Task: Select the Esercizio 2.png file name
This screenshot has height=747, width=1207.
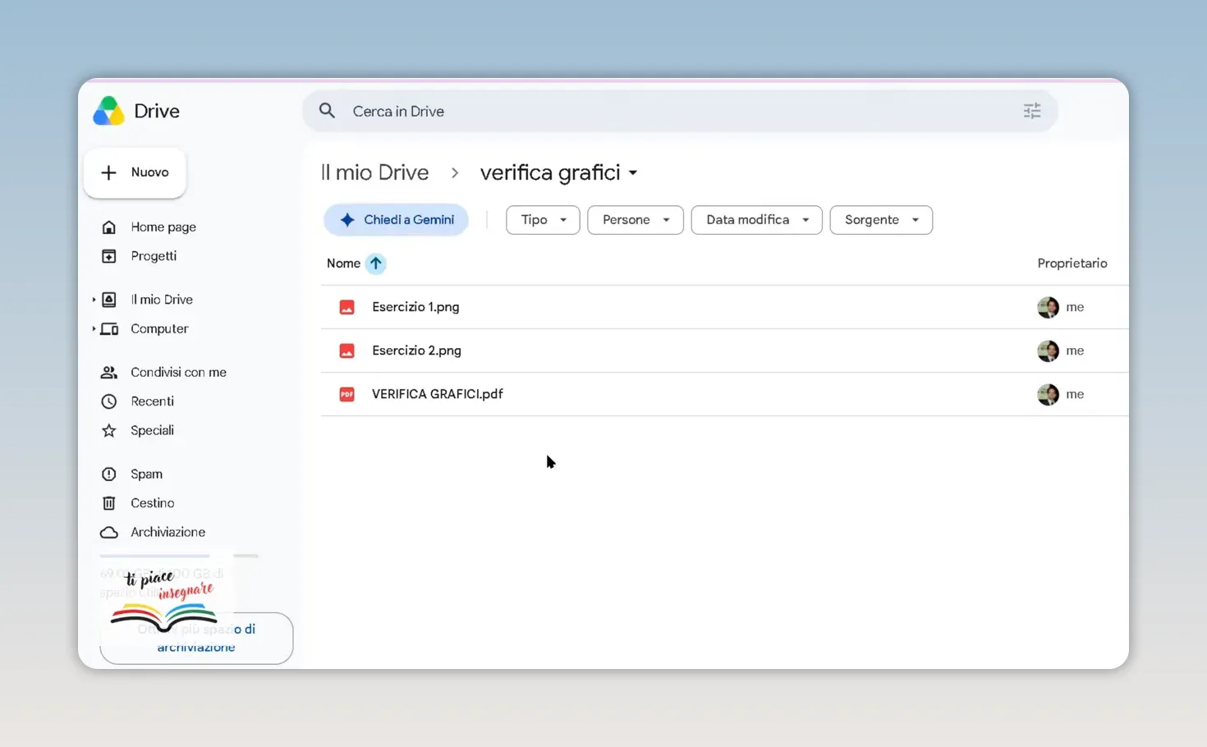Action: [x=416, y=351]
